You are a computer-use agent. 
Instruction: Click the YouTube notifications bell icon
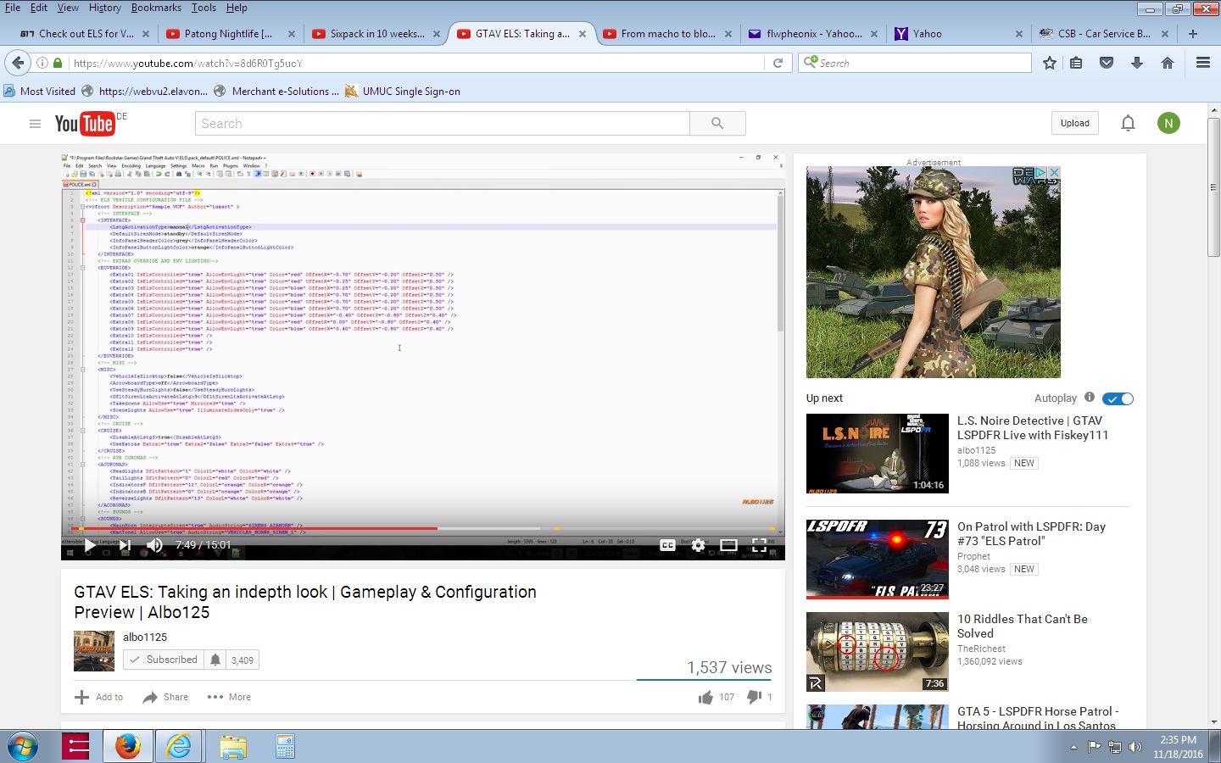[x=1128, y=124]
